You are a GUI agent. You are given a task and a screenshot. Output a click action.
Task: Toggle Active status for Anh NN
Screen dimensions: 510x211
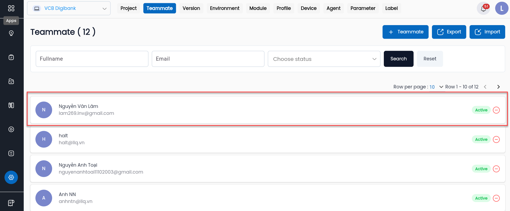(x=481, y=198)
